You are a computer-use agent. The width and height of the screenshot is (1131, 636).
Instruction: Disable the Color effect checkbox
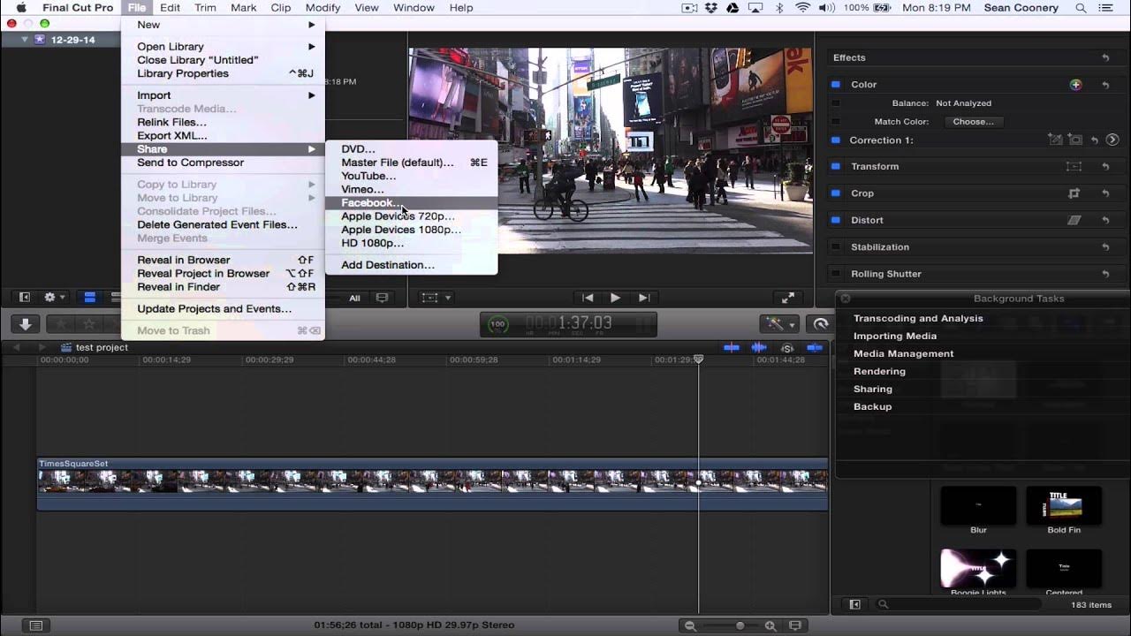click(x=836, y=85)
